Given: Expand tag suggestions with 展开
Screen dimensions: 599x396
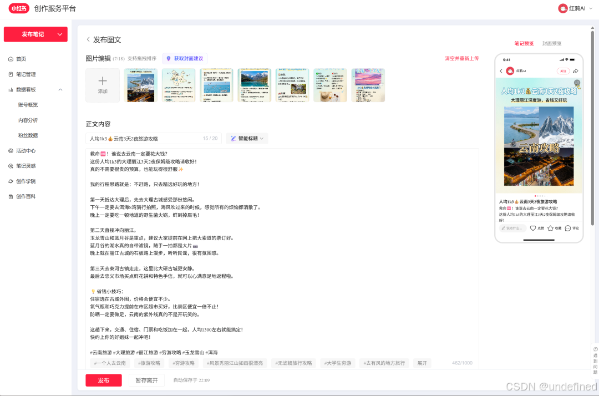Looking at the screenshot, I should (x=422, y=363).
